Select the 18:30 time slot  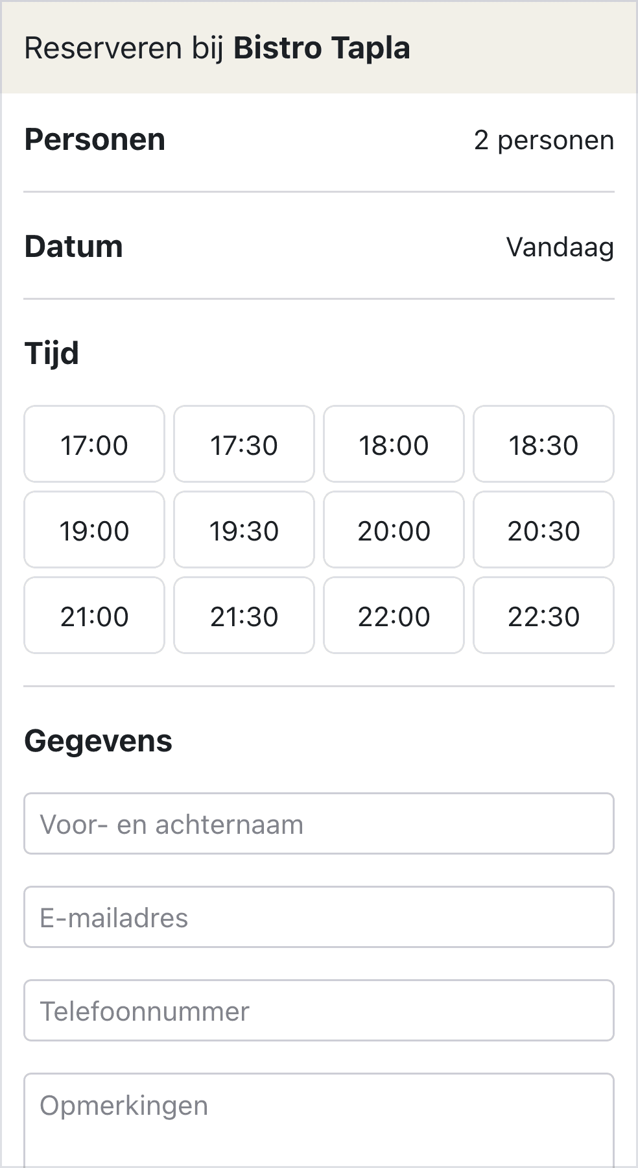point(543,444)
